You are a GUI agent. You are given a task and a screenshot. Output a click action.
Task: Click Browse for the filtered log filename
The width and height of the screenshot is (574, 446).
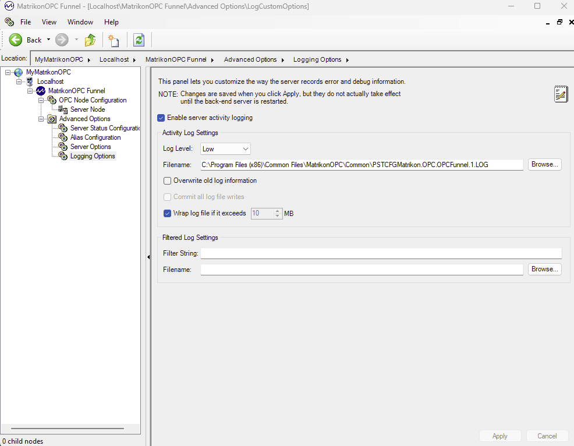click(544, 269)
